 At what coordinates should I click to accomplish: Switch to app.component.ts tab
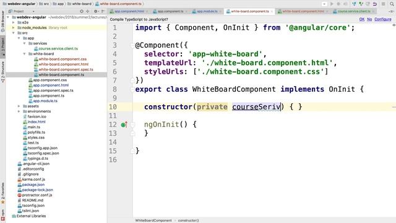pyautogui.click(x=171, y=11)
